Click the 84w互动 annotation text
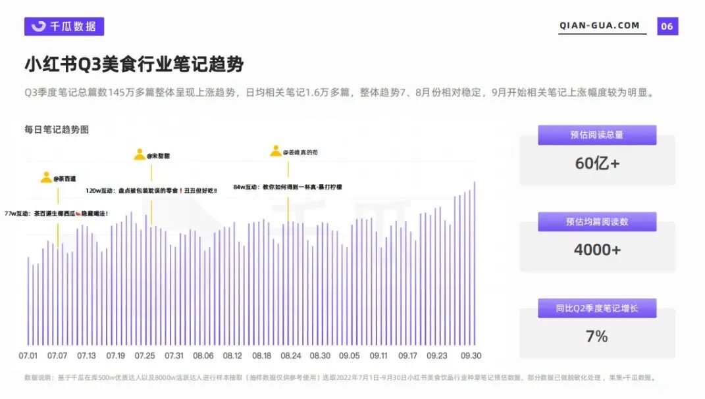The image size is (705, 399). pyautogui.click(x=288, y=187)
